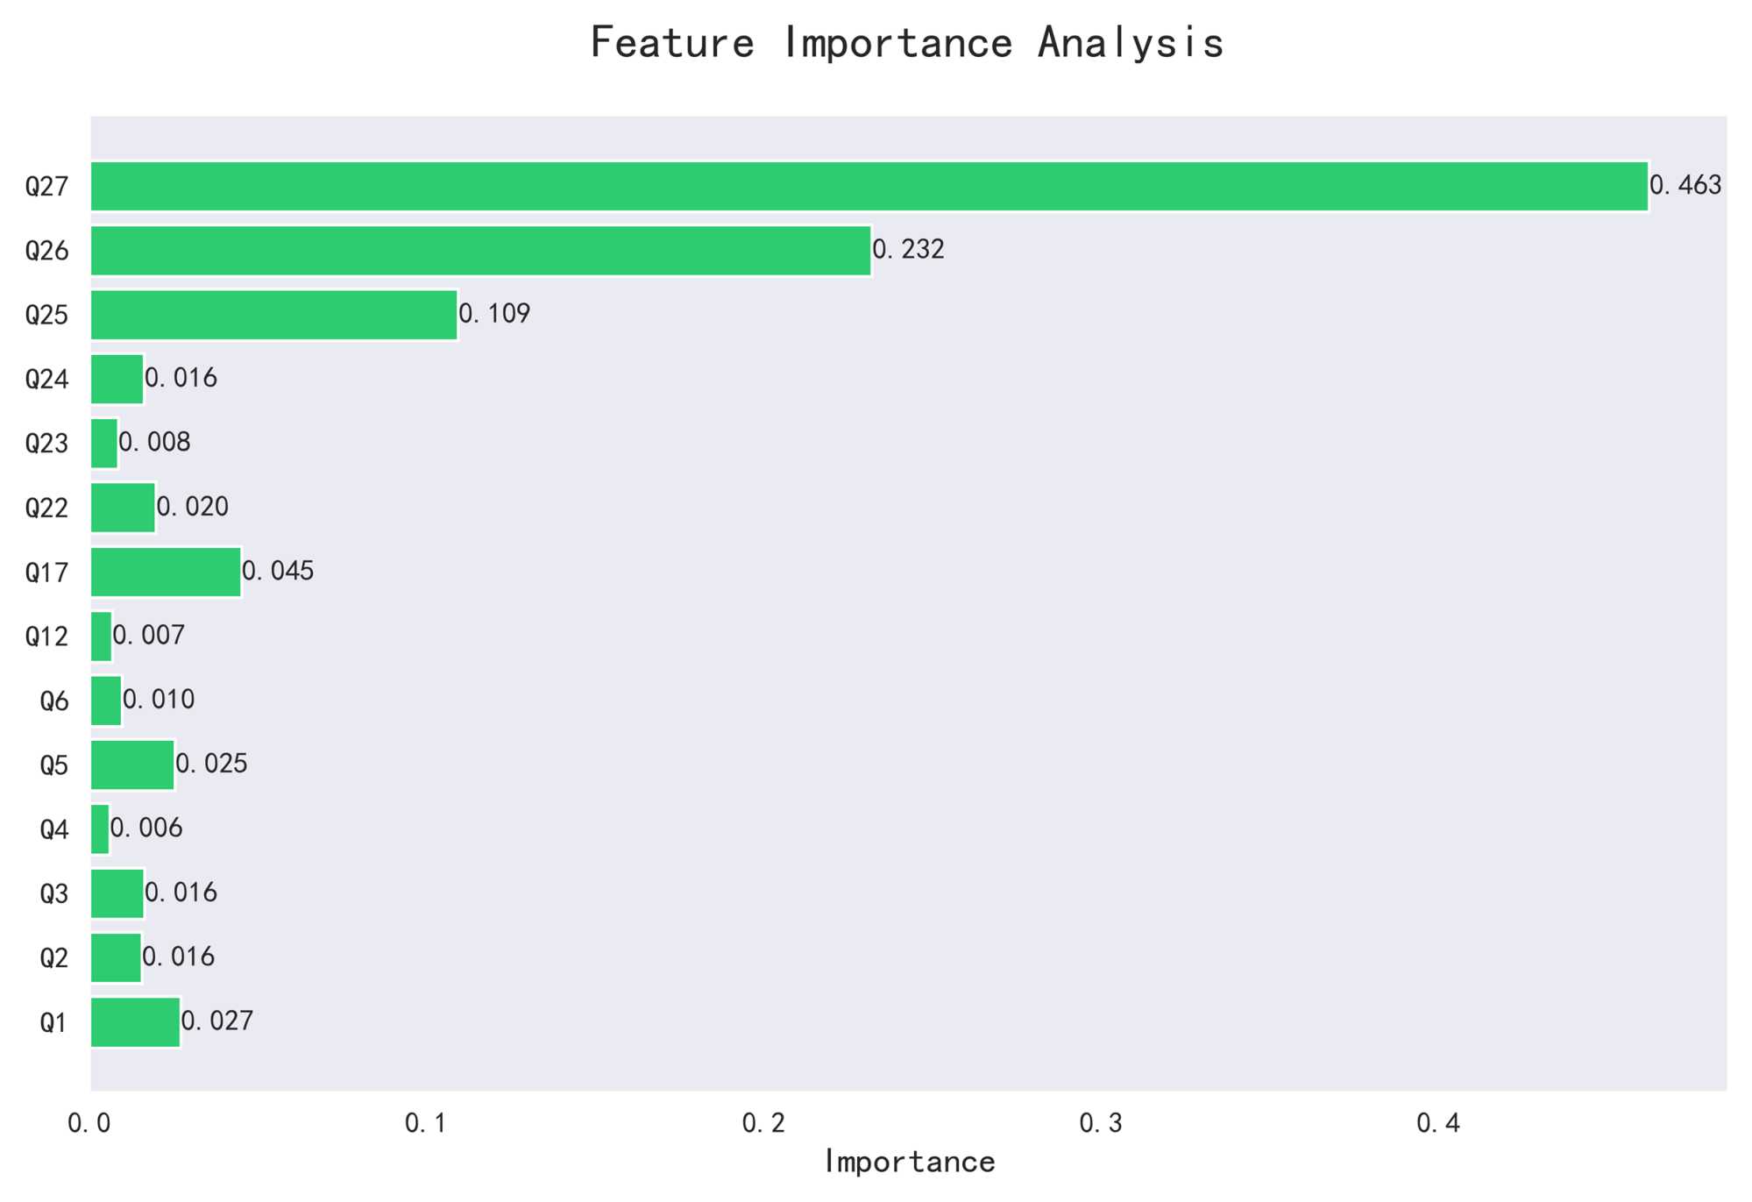Click the Q17 bar
Screen dimensions: 1752x1202
166,573
